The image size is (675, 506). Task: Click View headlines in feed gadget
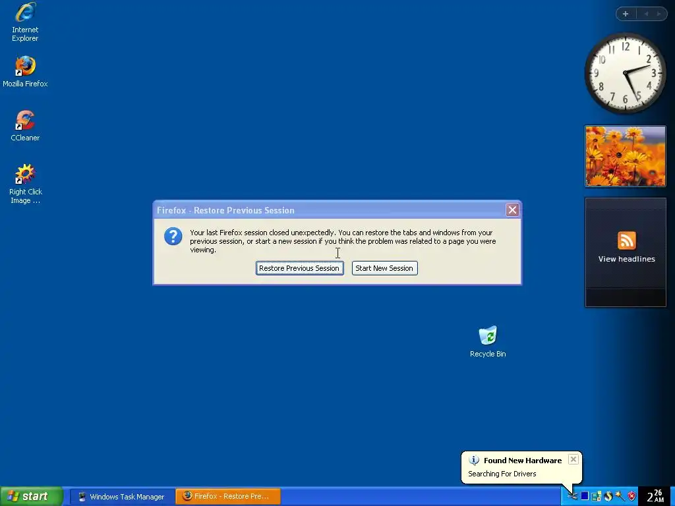[x=626, y=259]
